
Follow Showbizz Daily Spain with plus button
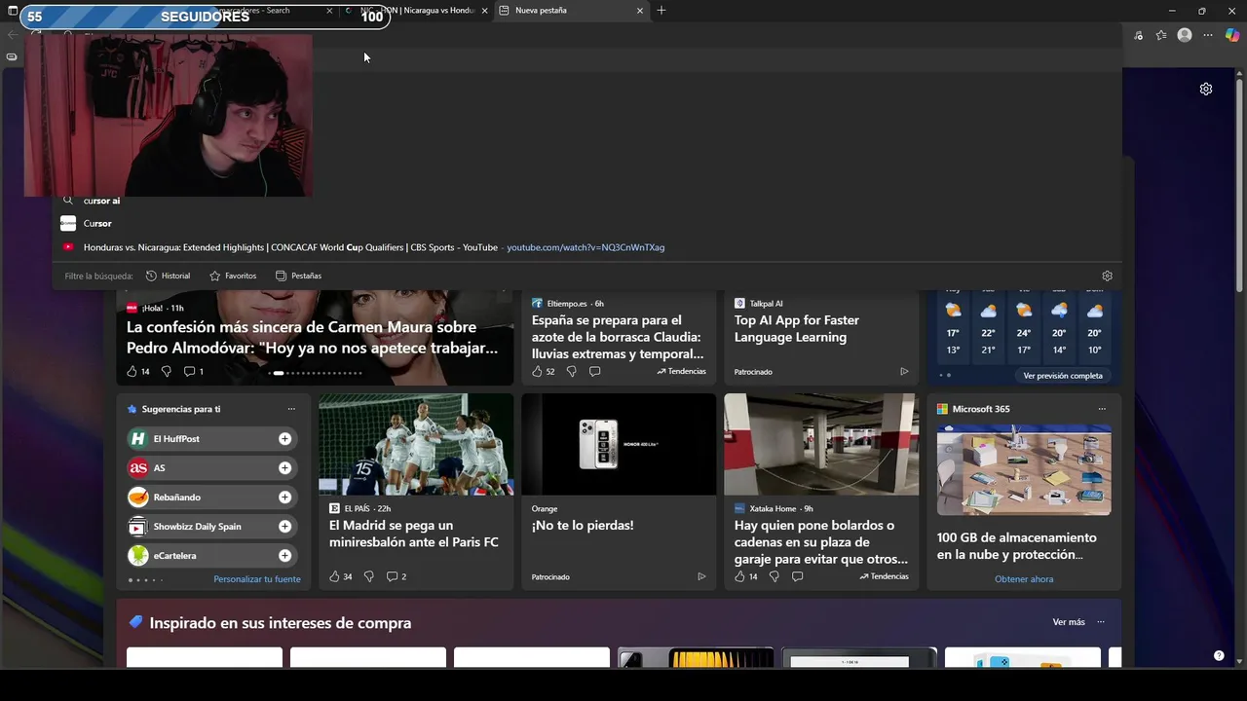[284, 527]
